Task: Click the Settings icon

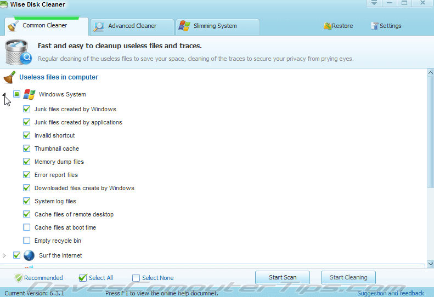Action: 375,26
